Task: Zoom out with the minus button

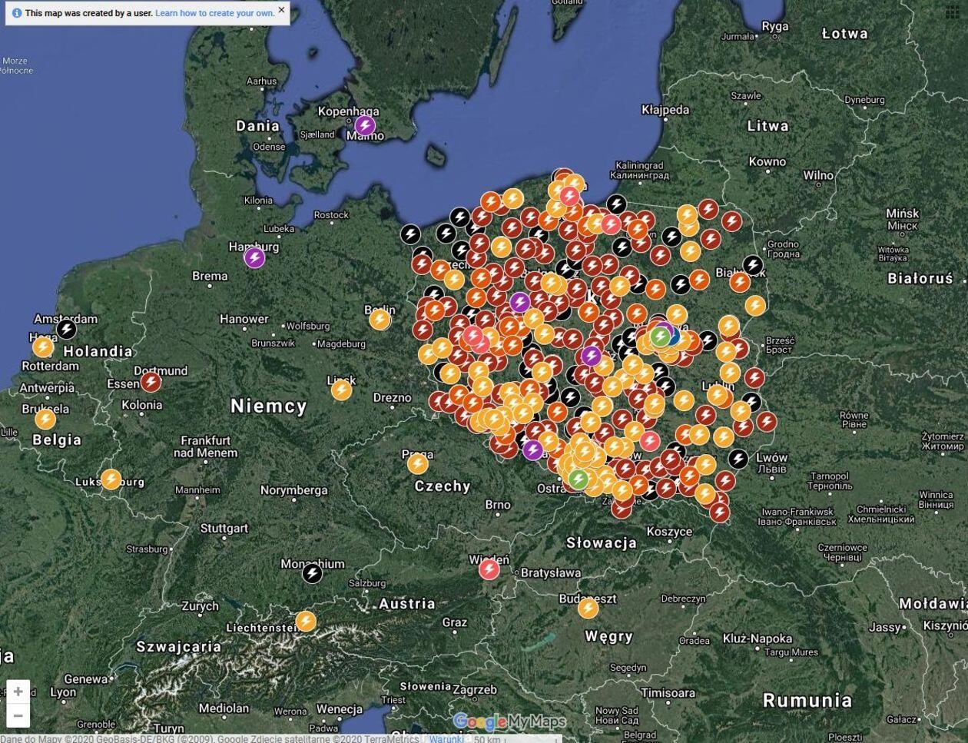Action: (18, 716)
